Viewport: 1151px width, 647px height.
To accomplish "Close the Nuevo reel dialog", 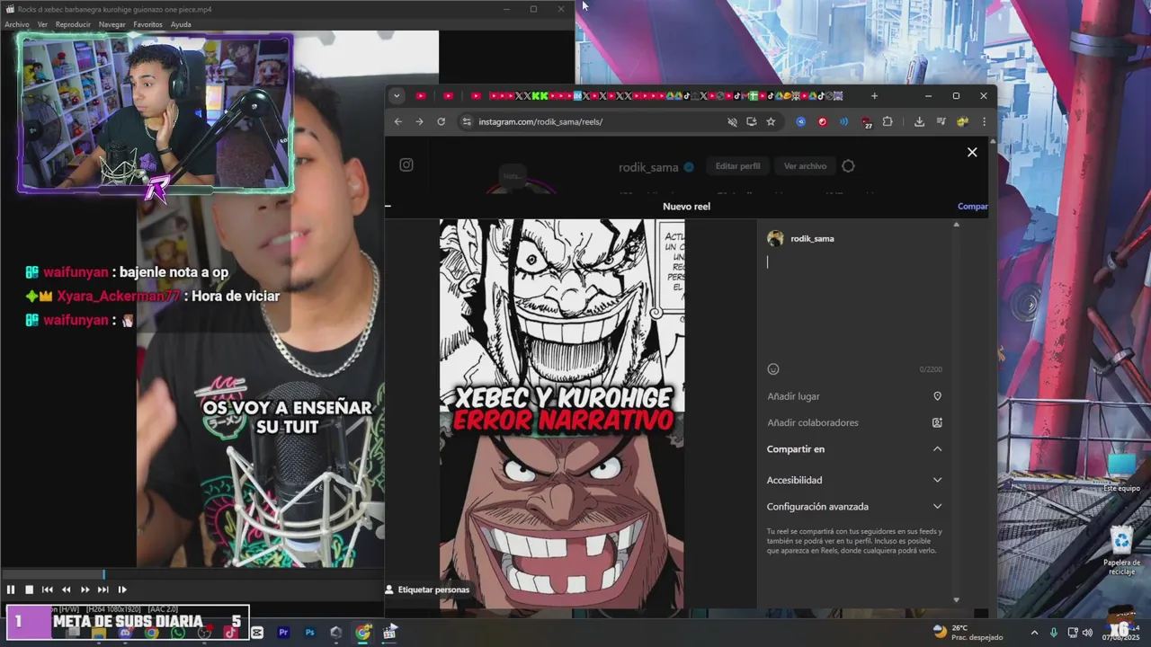I will click(x=972, y=152).
